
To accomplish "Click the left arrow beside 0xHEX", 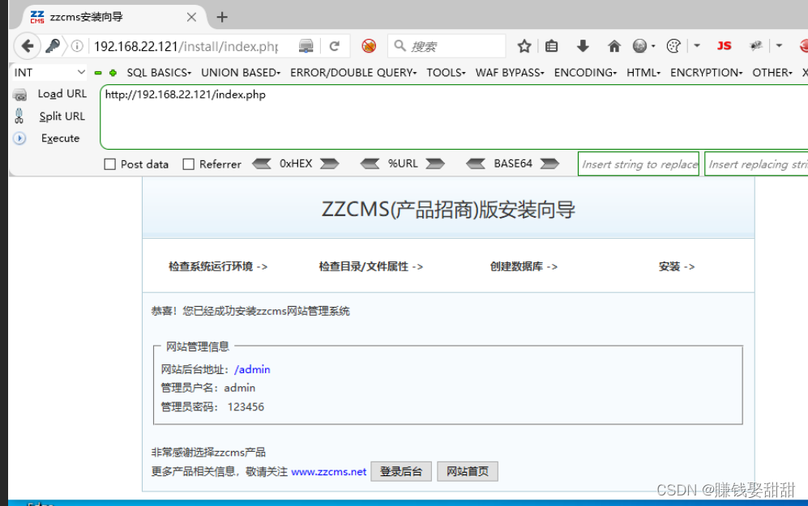I will [262, 164].
